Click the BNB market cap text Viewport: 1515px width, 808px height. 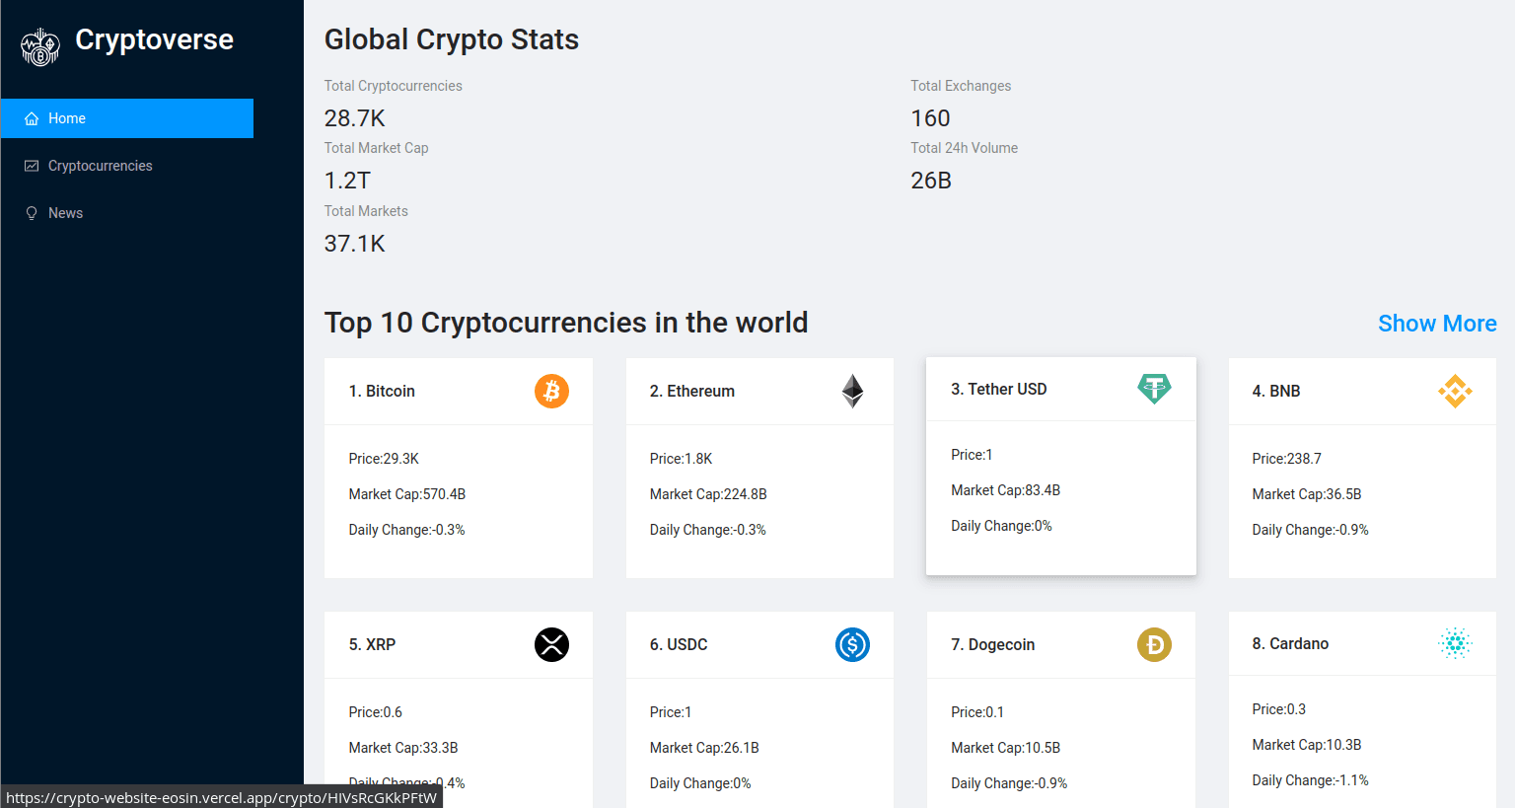(1306, 494)
